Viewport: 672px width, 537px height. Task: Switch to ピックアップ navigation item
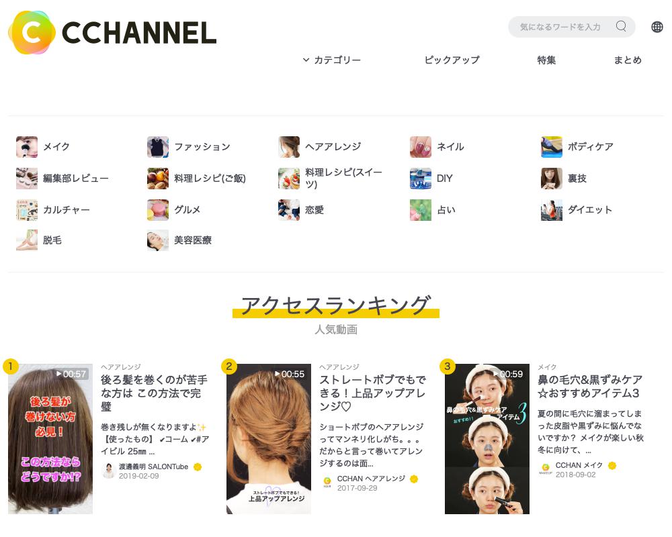click(452, 60)
